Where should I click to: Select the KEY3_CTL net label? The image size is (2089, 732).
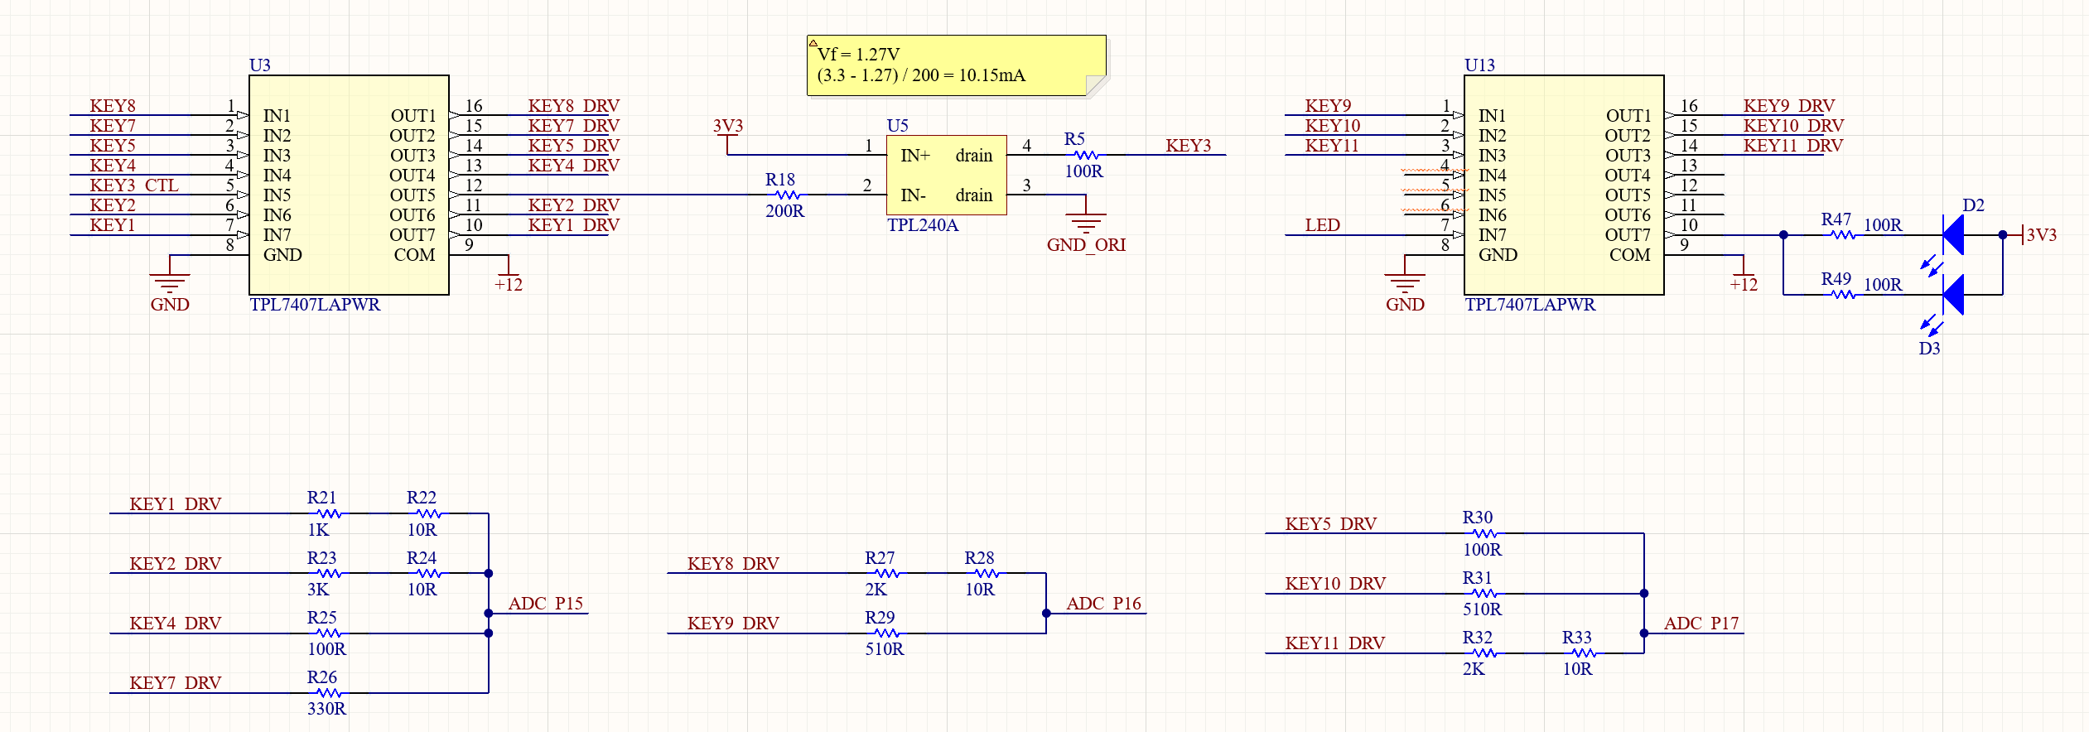(x=134, y=185)
